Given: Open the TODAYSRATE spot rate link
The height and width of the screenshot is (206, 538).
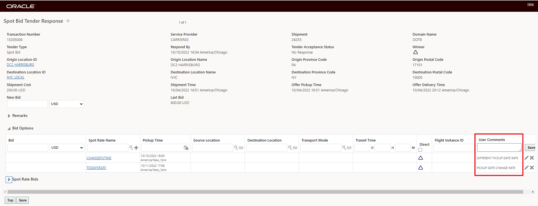Looking at the screenshot, I should (96, 168).
